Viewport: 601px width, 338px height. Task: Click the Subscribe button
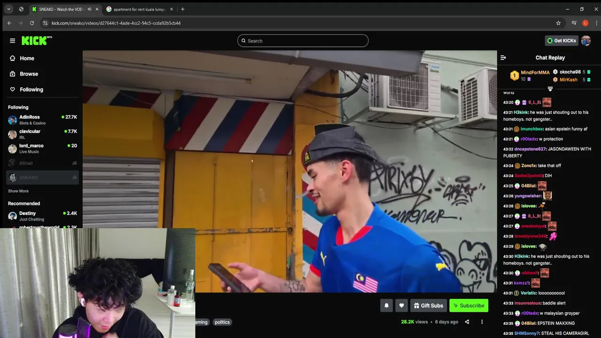(x=469, y=306)
